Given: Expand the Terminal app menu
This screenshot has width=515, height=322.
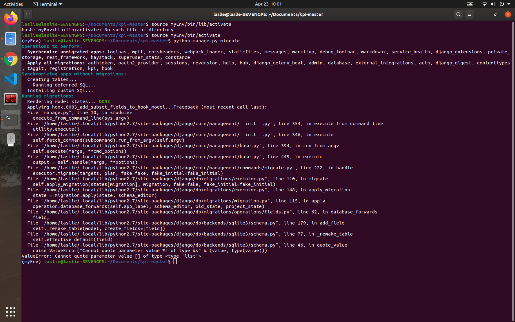Looking at the screenshot, I should pyautogui.click(x=48, y=4).
